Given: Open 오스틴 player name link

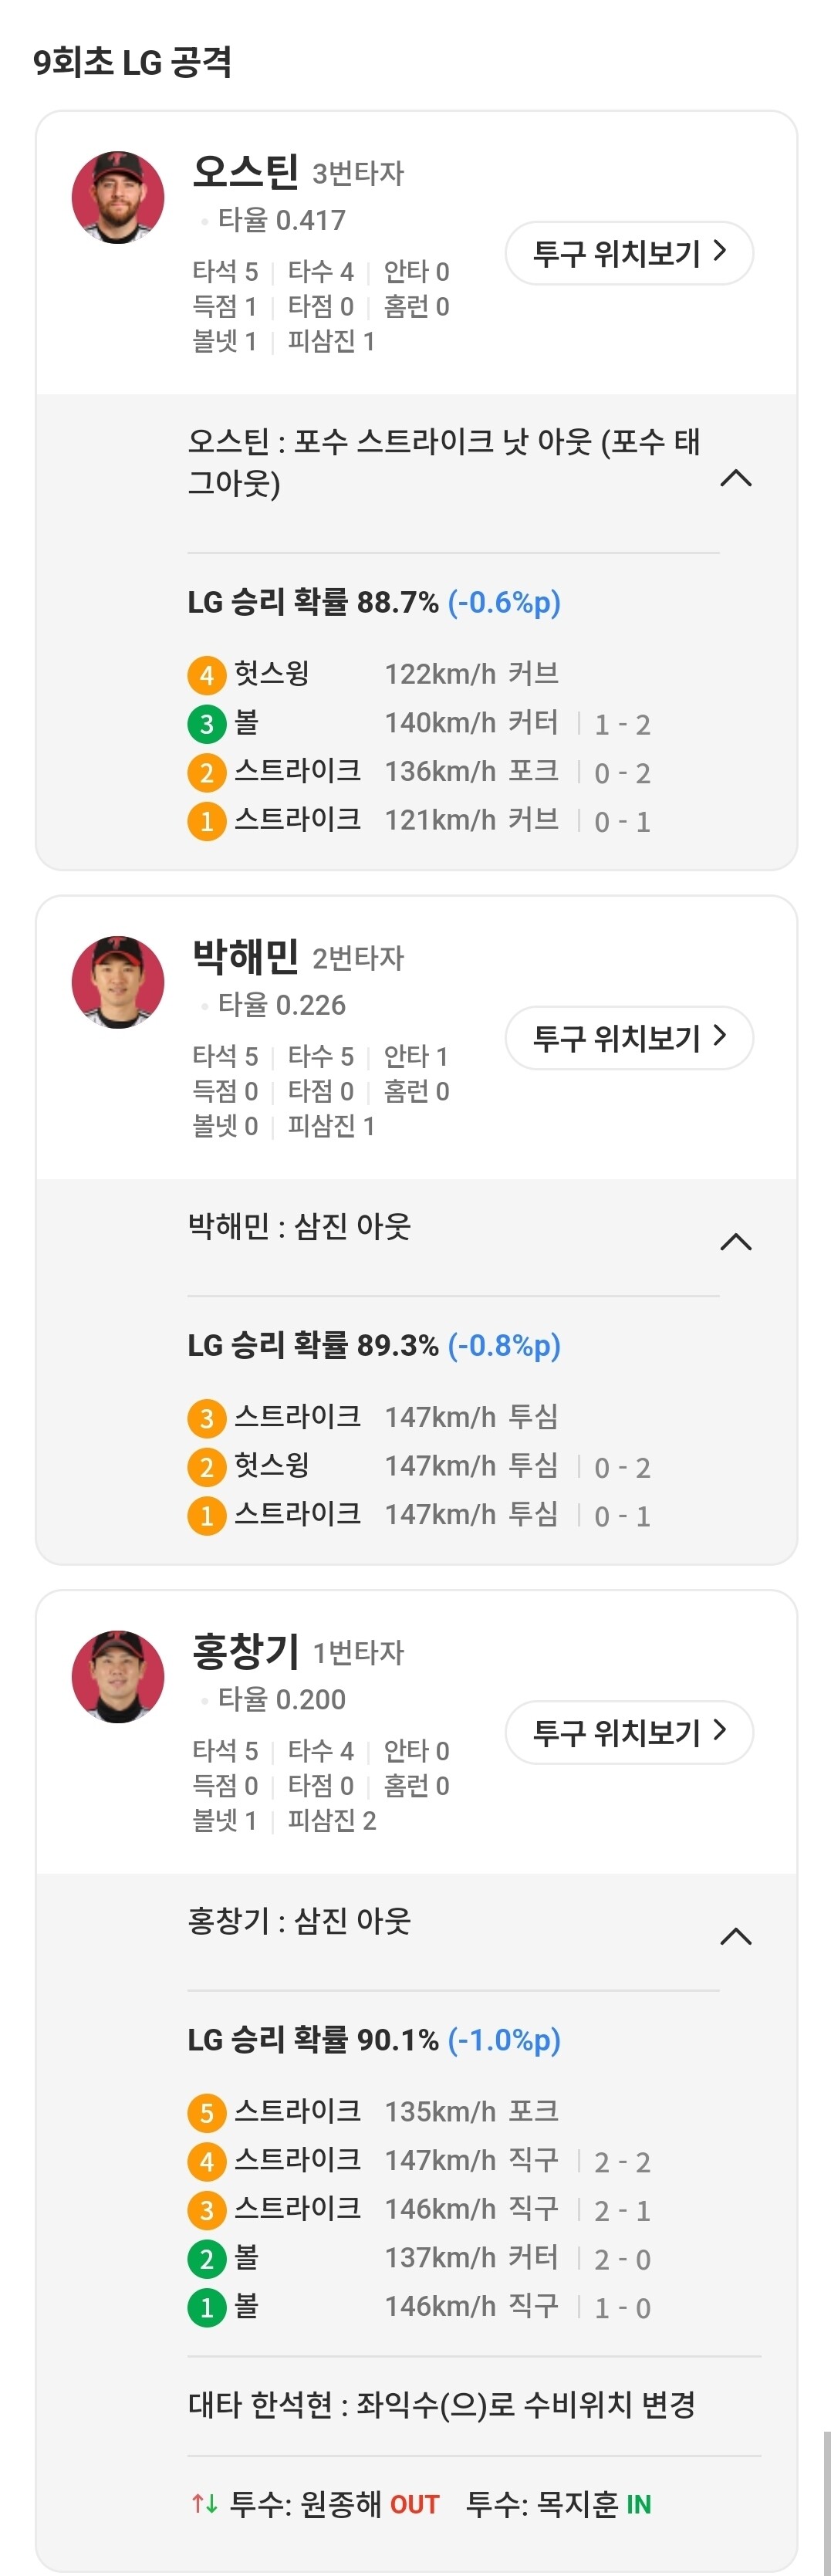Looking at the screenshot, I should tap(245, 172).
